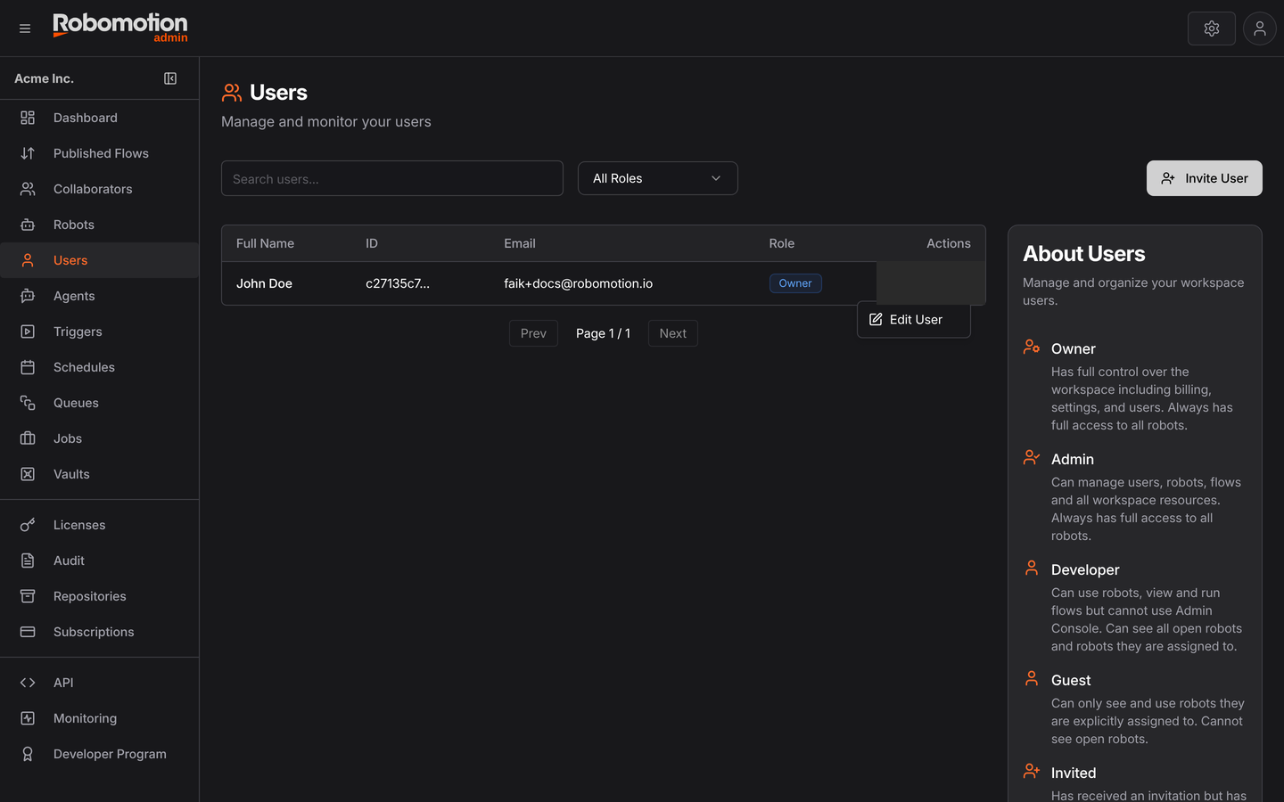Screen dimensions: 1284x802
Task: Click the Developer Program award icon
Action: 28,754
